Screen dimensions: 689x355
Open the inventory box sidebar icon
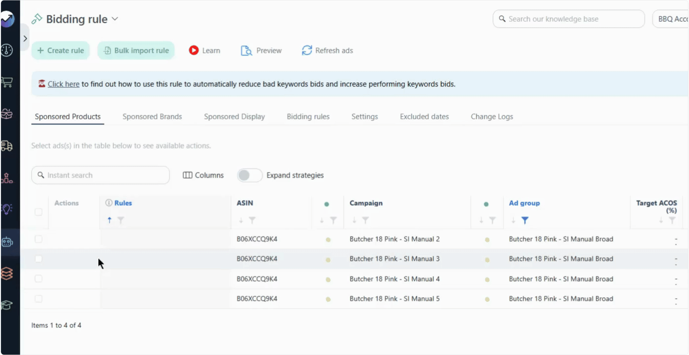[7, 114]
